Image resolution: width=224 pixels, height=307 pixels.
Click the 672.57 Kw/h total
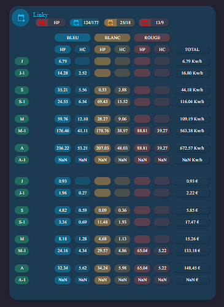[192, 148]
